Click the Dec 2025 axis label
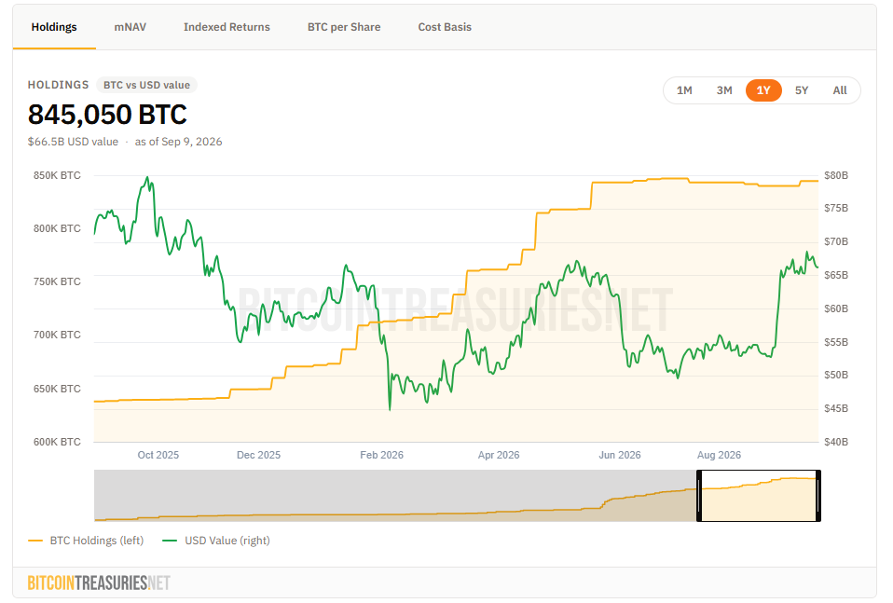893x603 pixels. point(258,455)
